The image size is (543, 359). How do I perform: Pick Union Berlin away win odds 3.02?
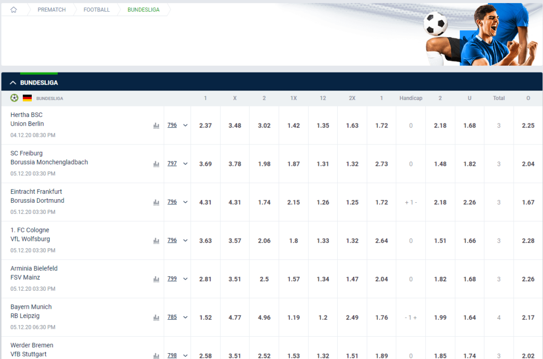click(x=264, y=125)
